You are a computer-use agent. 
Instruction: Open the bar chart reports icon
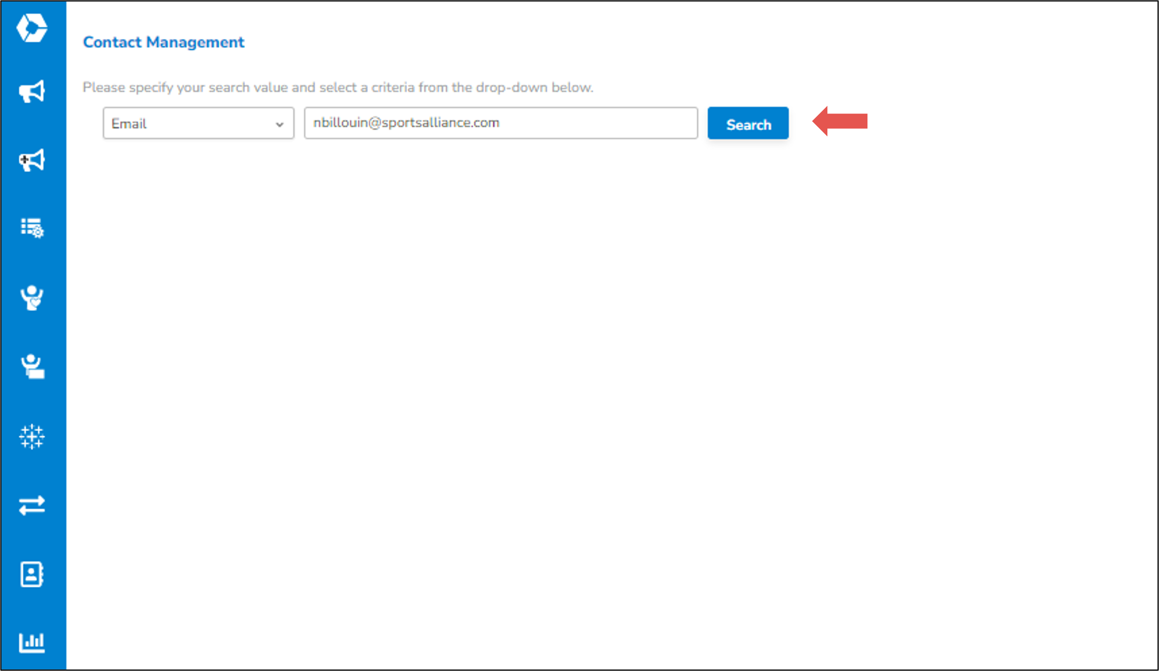[x=32, y=642]
